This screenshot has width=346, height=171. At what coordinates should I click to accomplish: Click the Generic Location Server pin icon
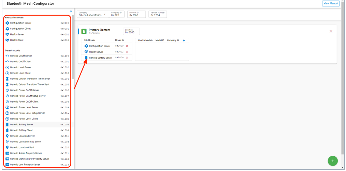click(7, 136)
